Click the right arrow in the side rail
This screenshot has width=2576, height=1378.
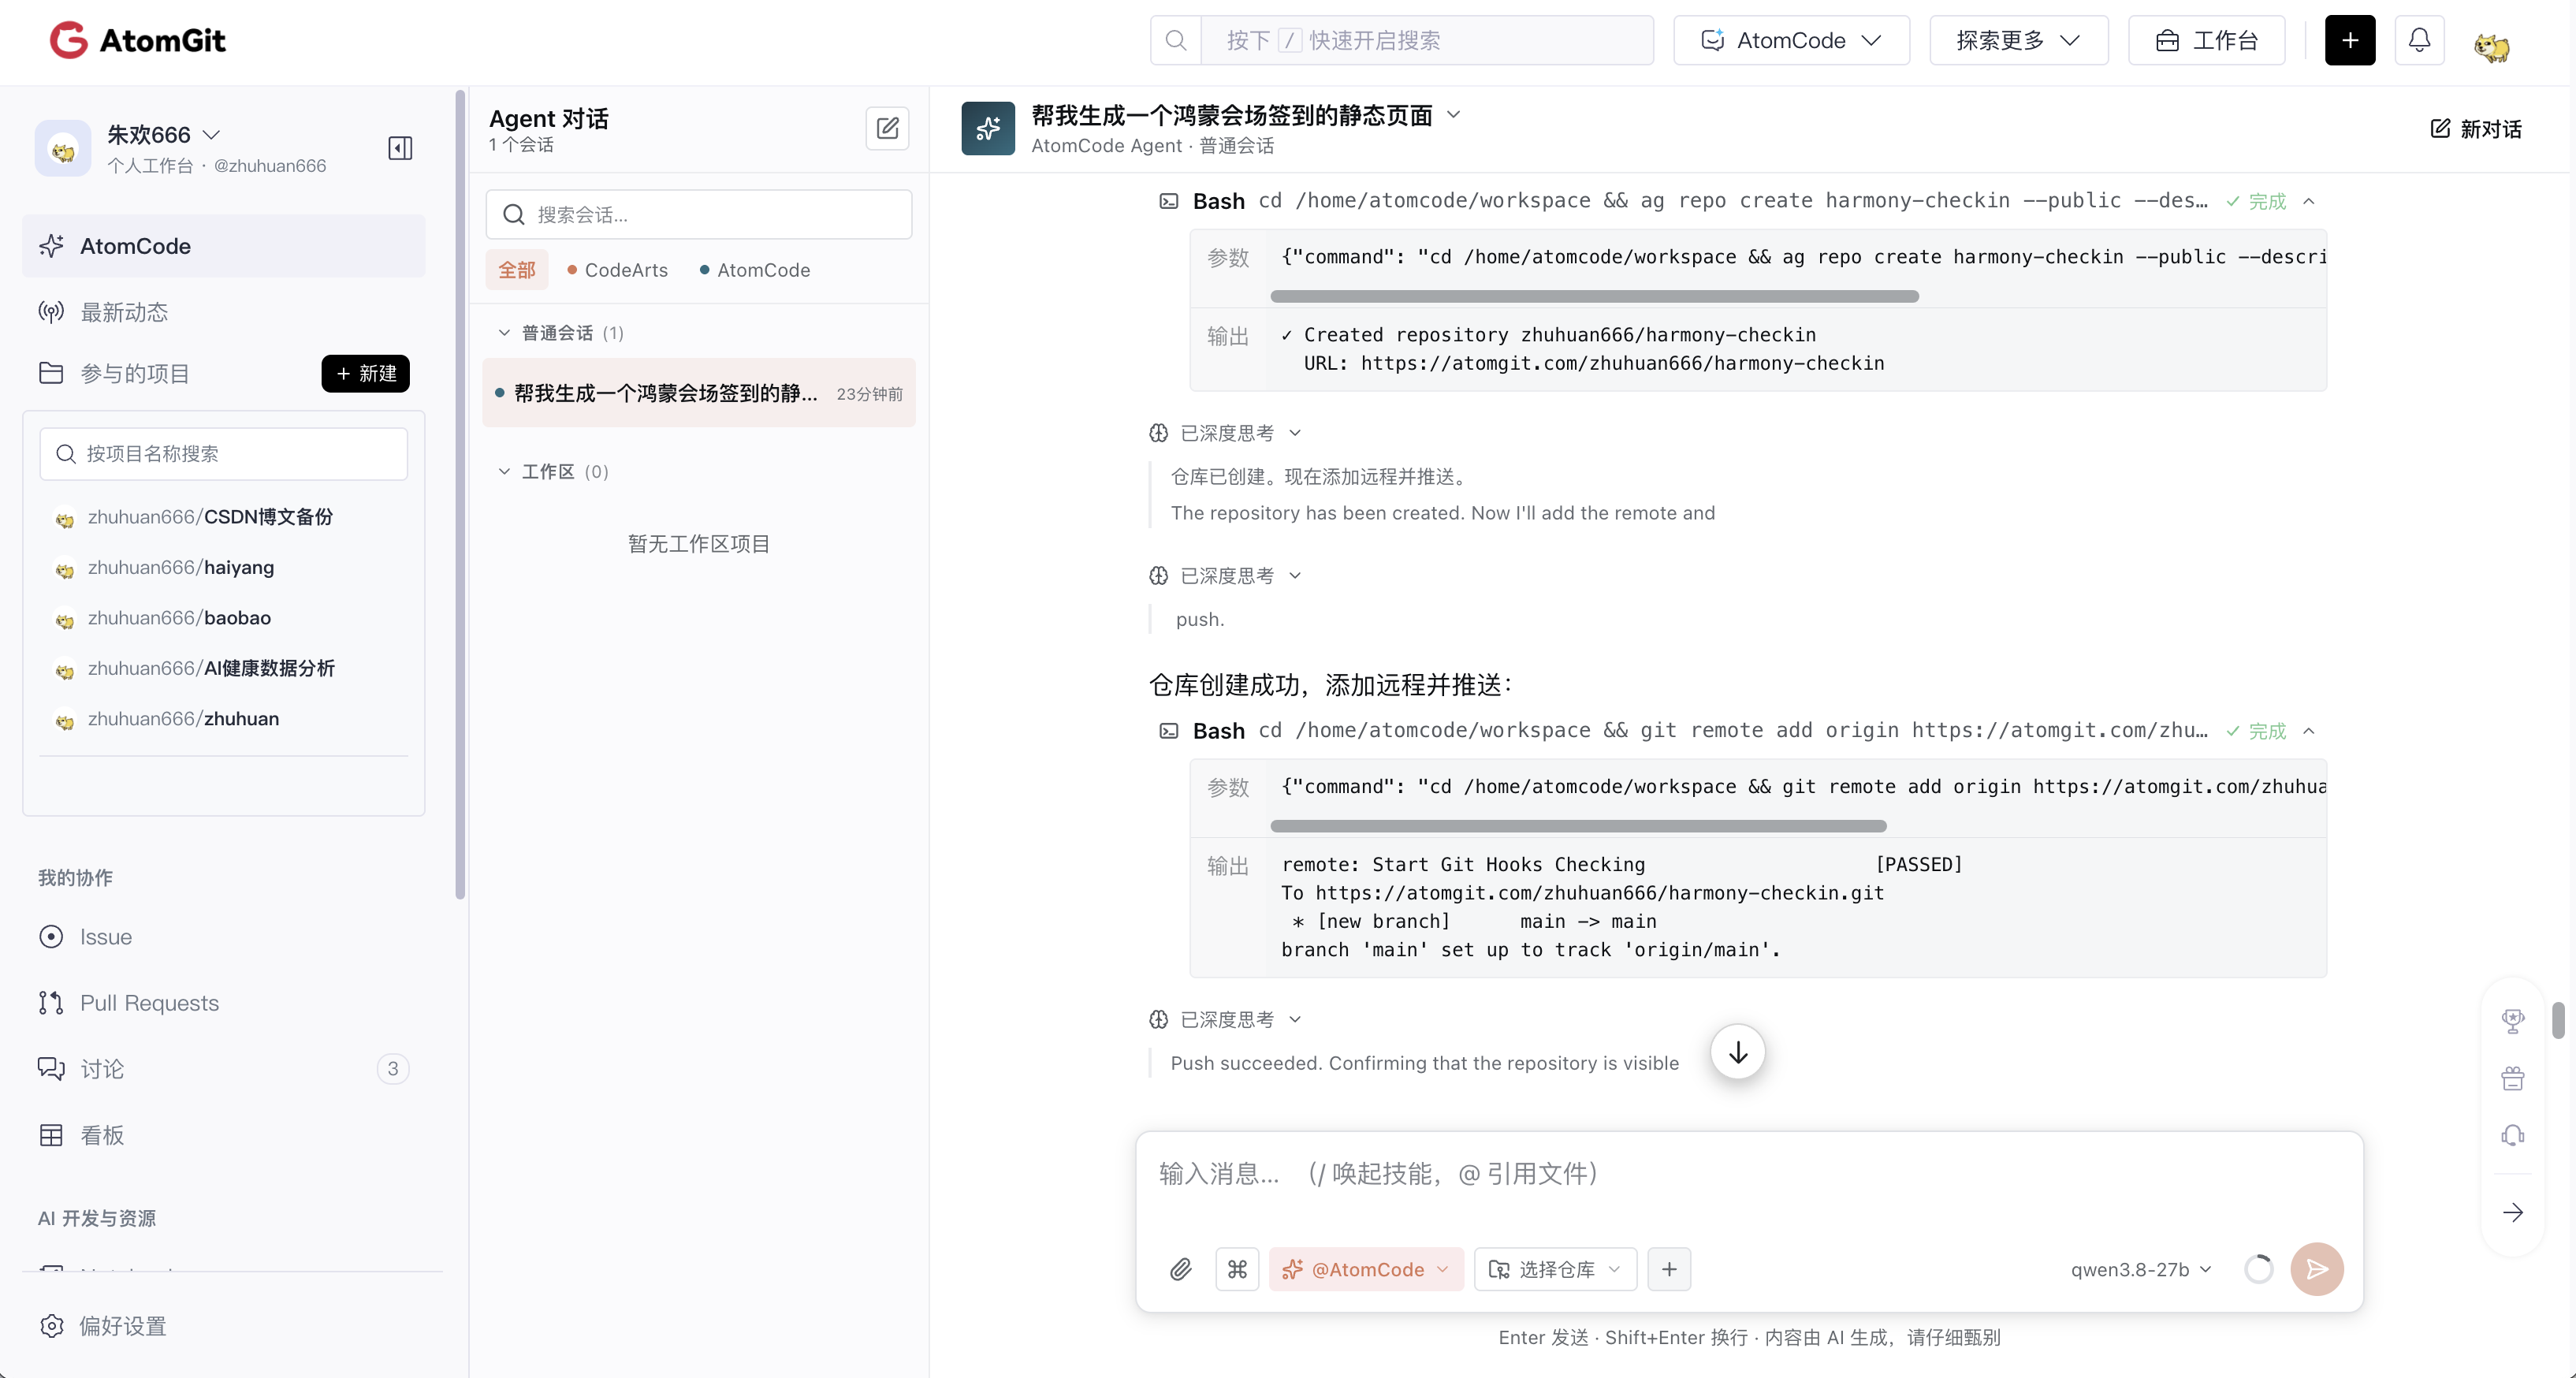click(x=2513, y=1213)
